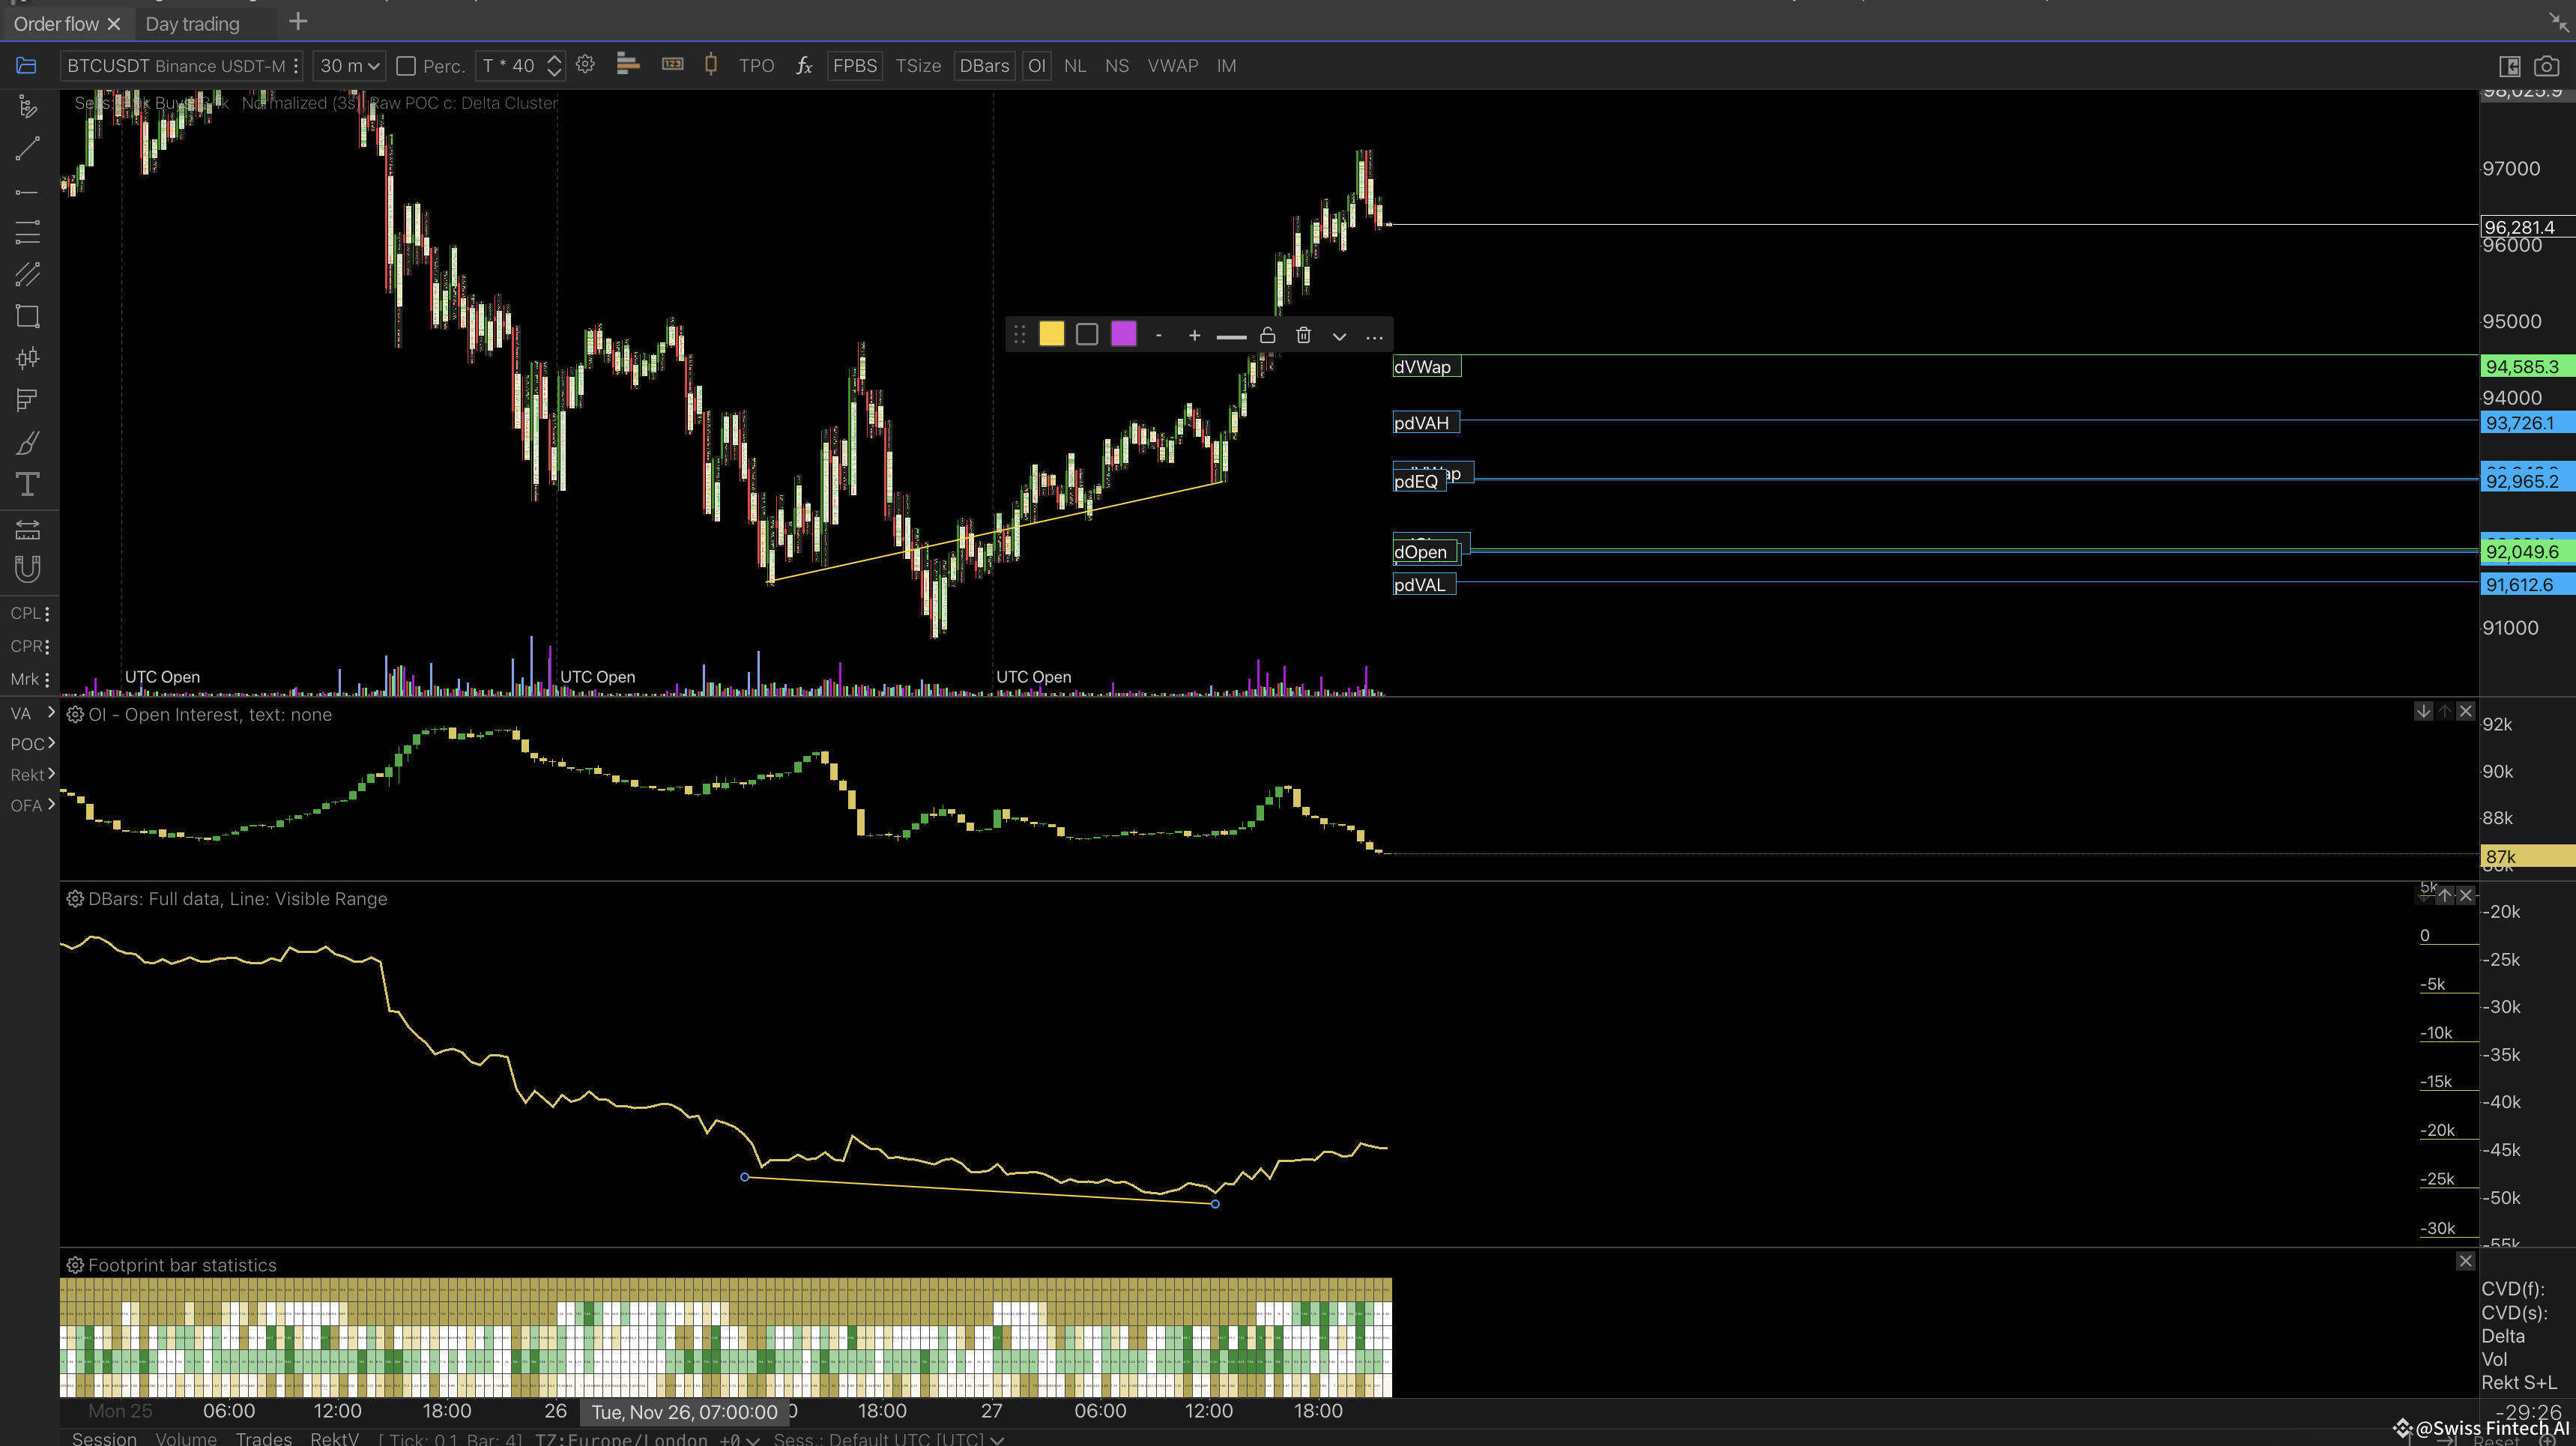Toggle the FPBS indicator
This screenshot has height=1446, width=2576.
click(855, 66)
